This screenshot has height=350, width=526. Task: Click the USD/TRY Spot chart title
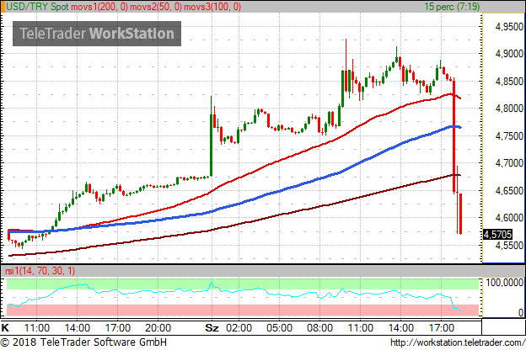point(37,7)
